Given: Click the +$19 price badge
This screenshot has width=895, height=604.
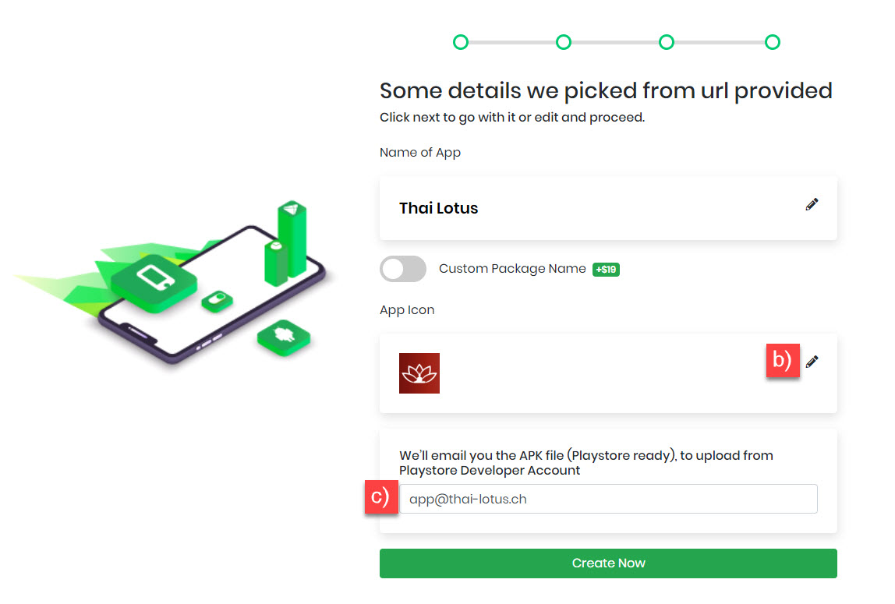Looking at the screenshot, I should 607,269.
